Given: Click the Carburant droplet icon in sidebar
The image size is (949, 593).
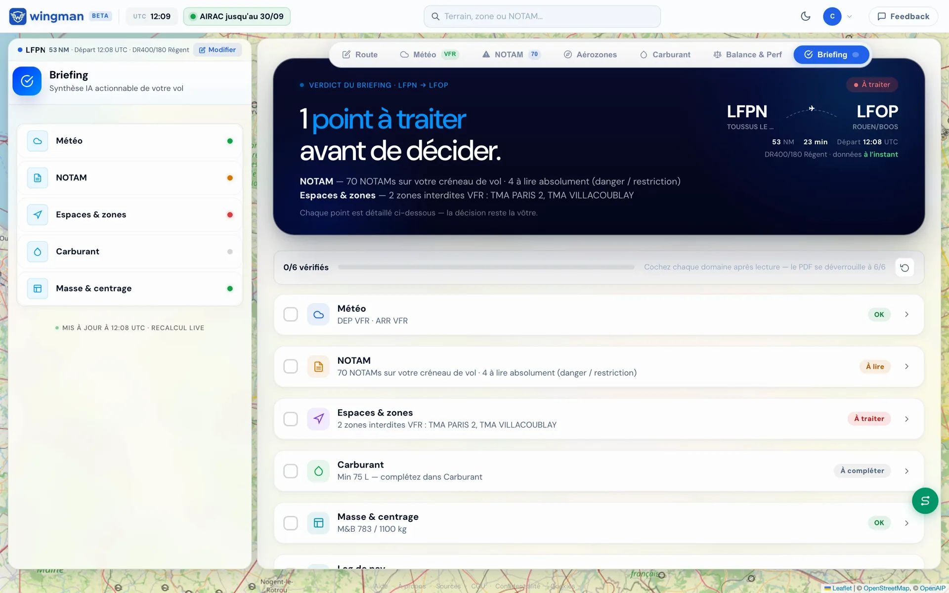Looking at the screenshot, I should pos(38,252).
